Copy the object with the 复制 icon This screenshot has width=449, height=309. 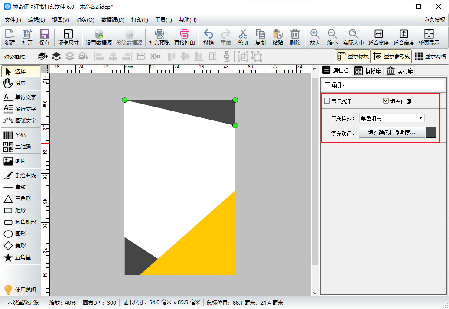click(260, 37)
